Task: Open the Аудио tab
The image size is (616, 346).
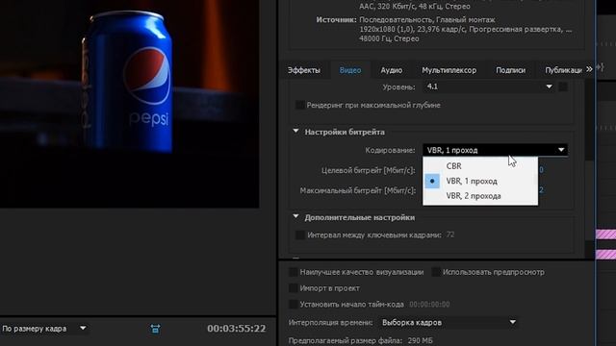Action: click(392, 70)
